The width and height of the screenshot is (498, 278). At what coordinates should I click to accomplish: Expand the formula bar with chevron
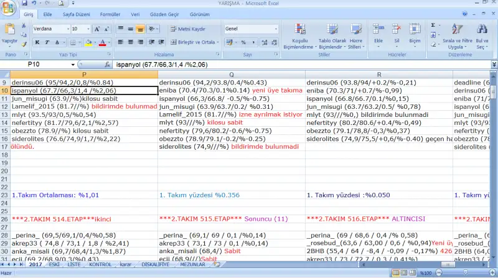coord(494,64)
